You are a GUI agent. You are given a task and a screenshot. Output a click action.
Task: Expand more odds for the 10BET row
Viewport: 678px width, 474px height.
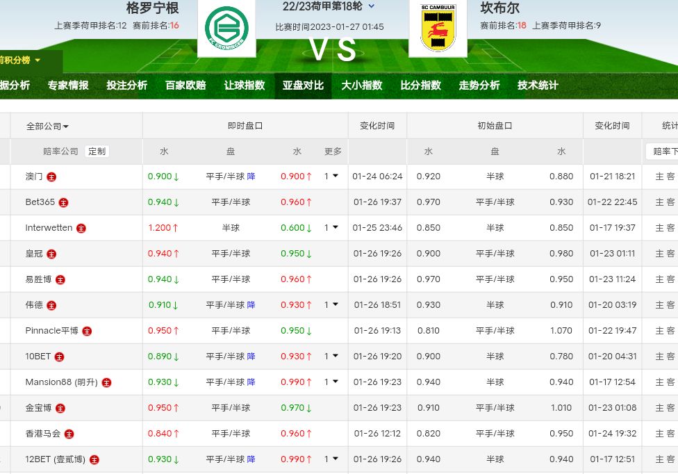coord(331,357)
